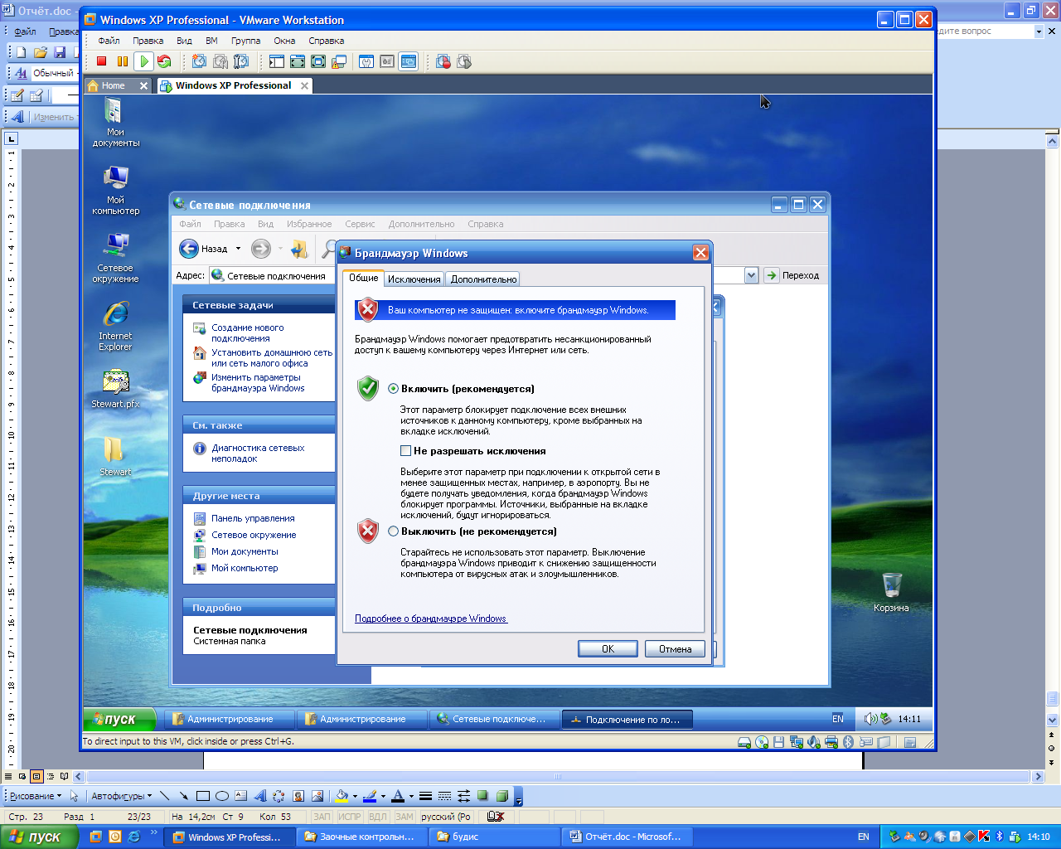Select the Word Oval drawing tool
This screenshot has width=1061, height=849.
[221, 796]
